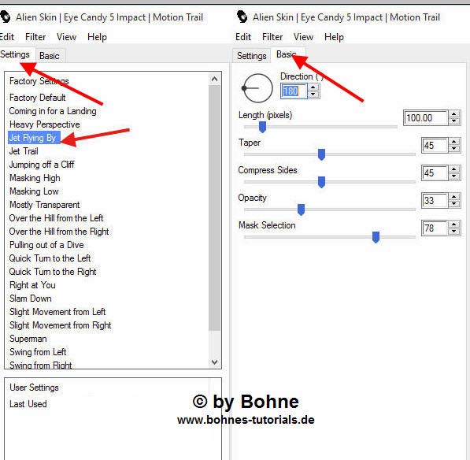The width and height of the screenshot is (470, 460).
Task: Switch to Settings tab in right window
Action: (251, 56)
